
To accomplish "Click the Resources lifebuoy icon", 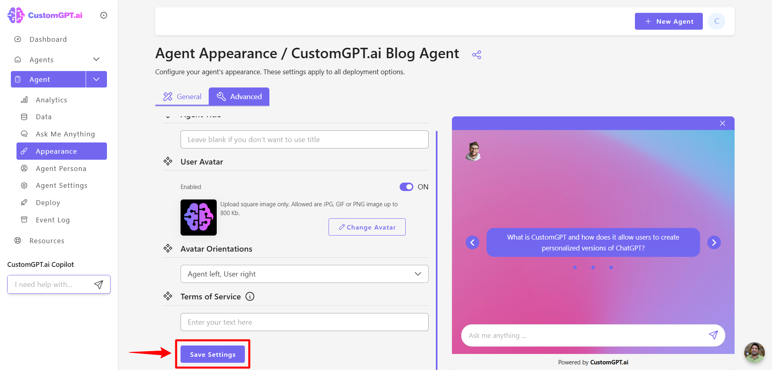I will tap(18, 240).
